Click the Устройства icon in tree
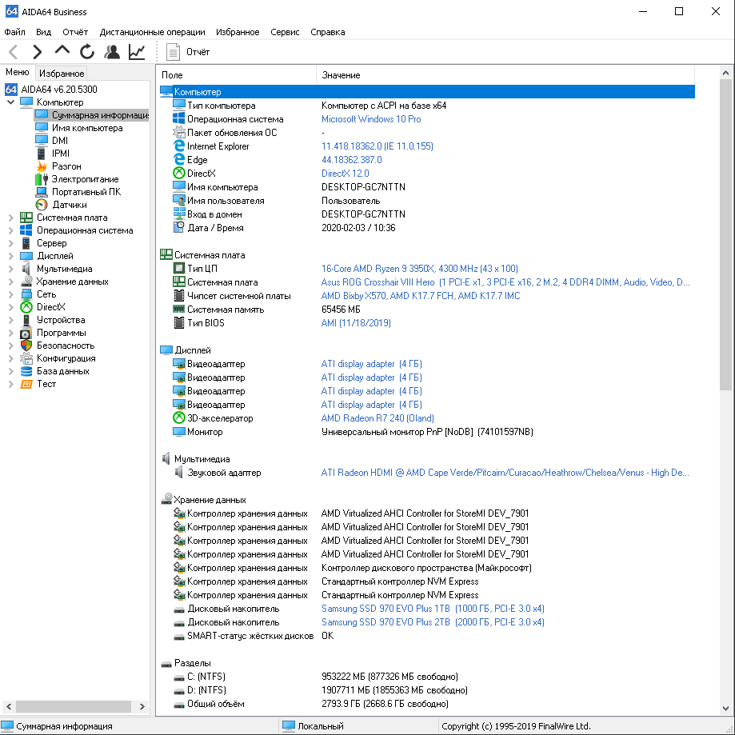 [x=26, y=320]
